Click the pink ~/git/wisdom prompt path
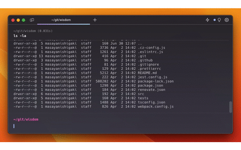This screenshot has width=241, height=150. click(x=26, y=119)
